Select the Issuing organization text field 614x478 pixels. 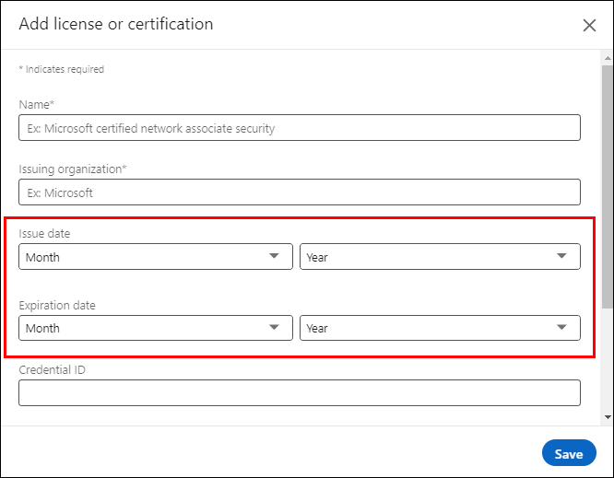[x=300, y=192]
